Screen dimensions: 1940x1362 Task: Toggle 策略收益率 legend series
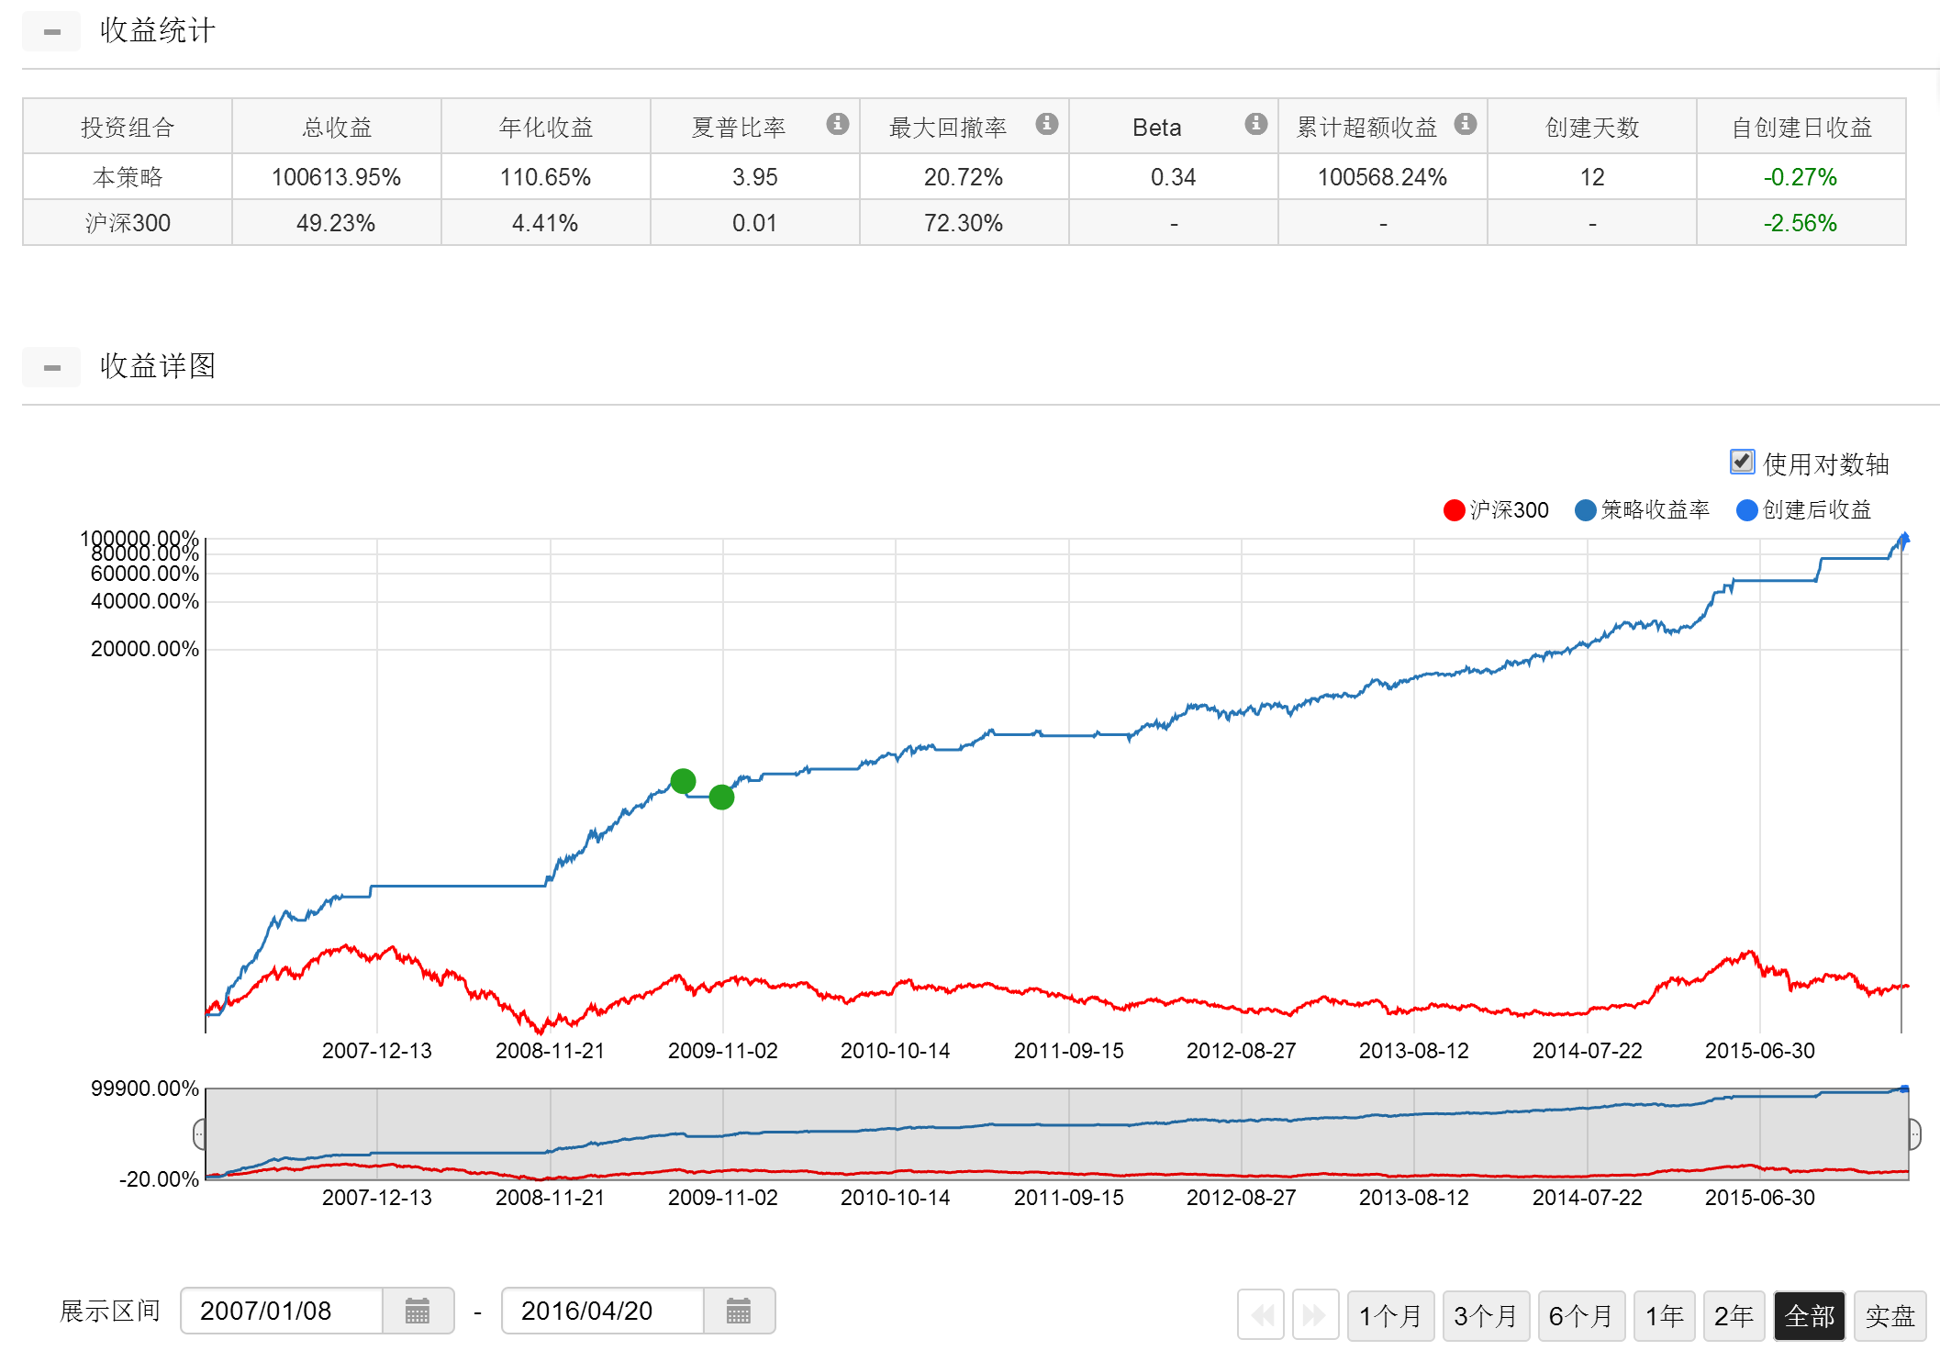click(1642, 510)
